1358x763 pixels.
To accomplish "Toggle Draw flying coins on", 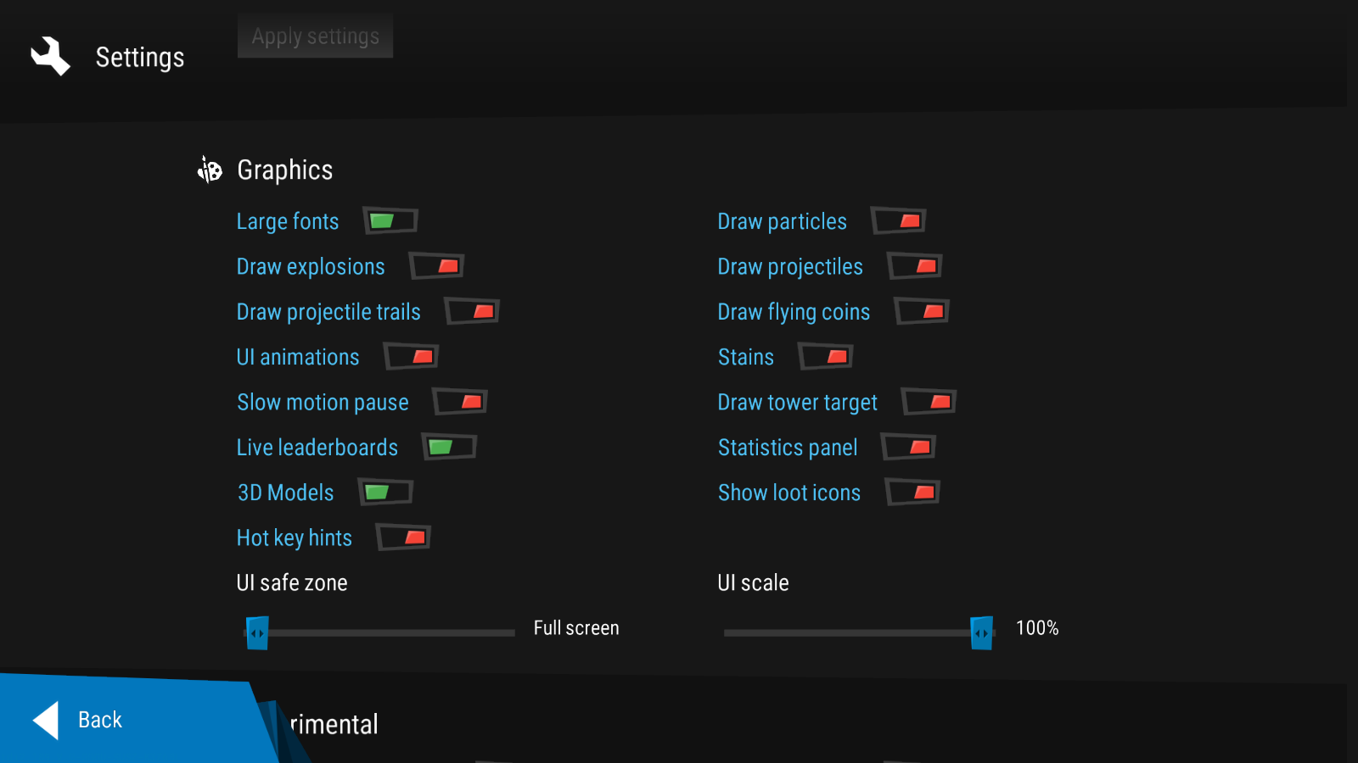I will pos(922,312).
